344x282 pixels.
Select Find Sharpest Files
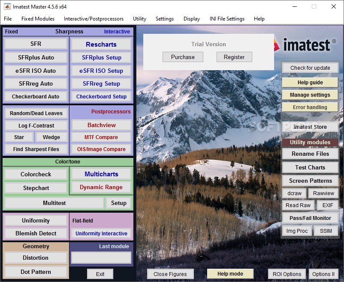click(x=36, y=149)
